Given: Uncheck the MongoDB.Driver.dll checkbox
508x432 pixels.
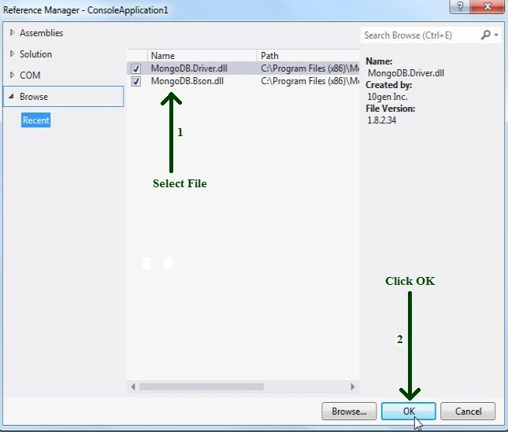Looking at the screenshot, I should point(136,68).
